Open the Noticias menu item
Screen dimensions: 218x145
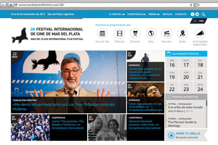pos(167,14)
